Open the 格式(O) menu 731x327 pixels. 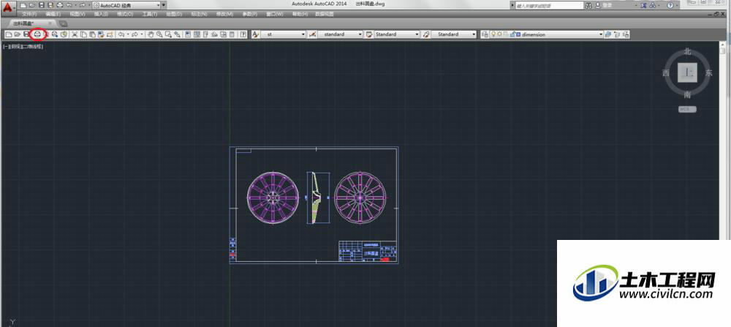125,14
